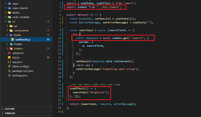
Task: Click the package-lock.json npm icon
Action: point(9,71)
